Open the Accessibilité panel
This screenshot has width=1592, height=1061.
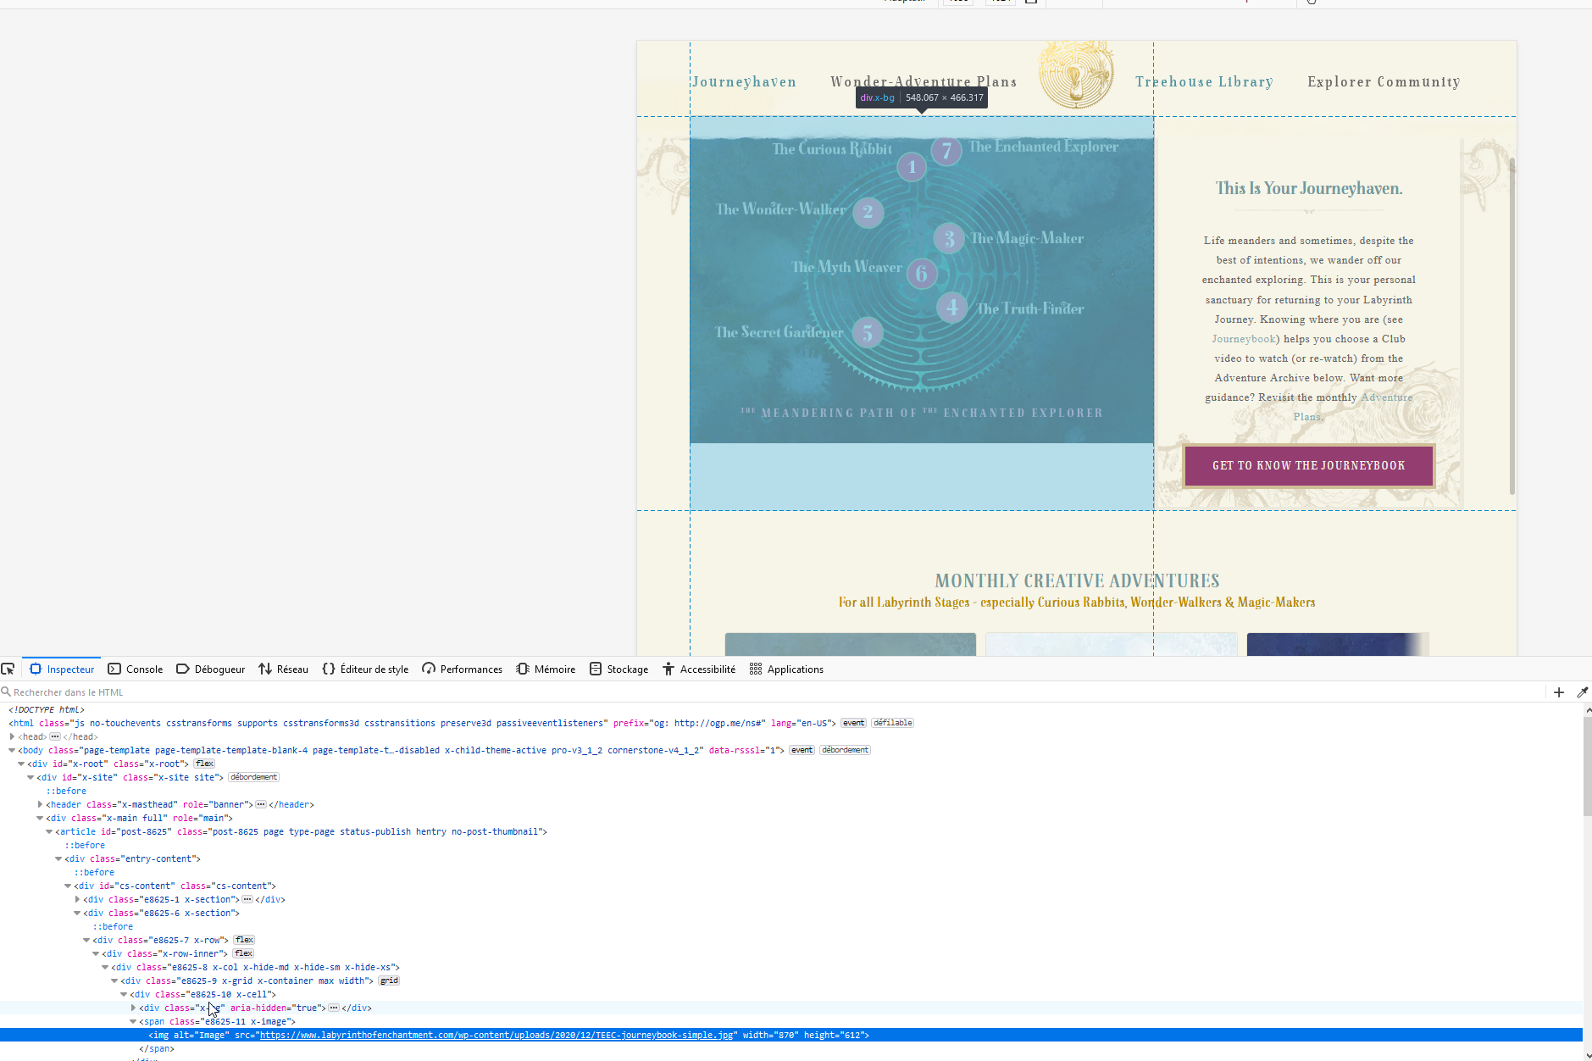point(699,669)
